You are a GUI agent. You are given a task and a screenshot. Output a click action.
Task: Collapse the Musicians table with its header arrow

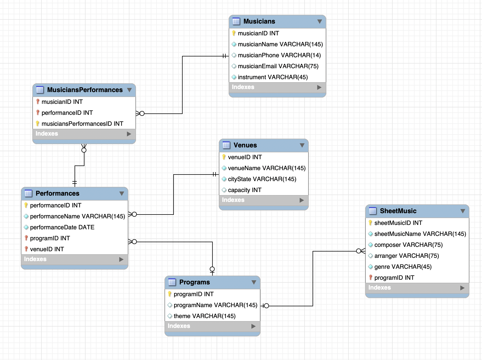pyautogui.click(x=319, y=21)
